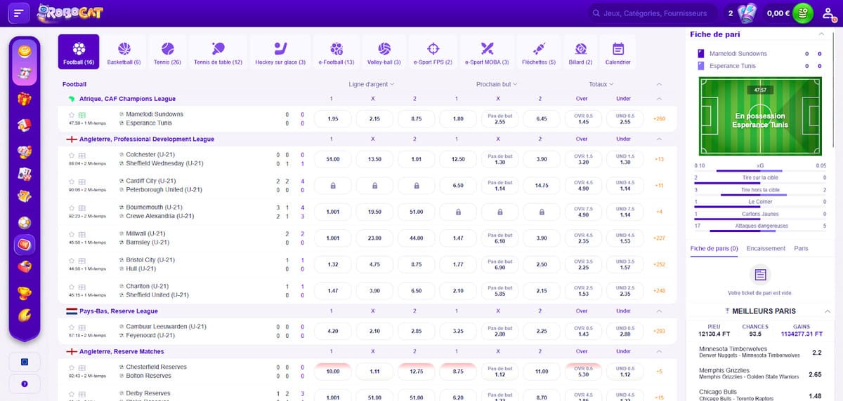Open the gold trophy icon in sidebar
The height and width of the screenshot is (401, 843).
pos(25,292)
